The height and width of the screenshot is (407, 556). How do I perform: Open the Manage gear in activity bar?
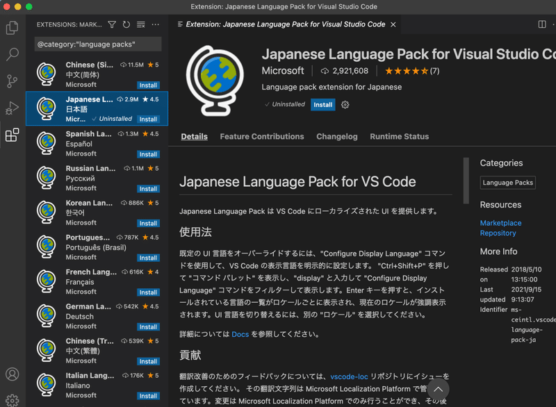13,400
